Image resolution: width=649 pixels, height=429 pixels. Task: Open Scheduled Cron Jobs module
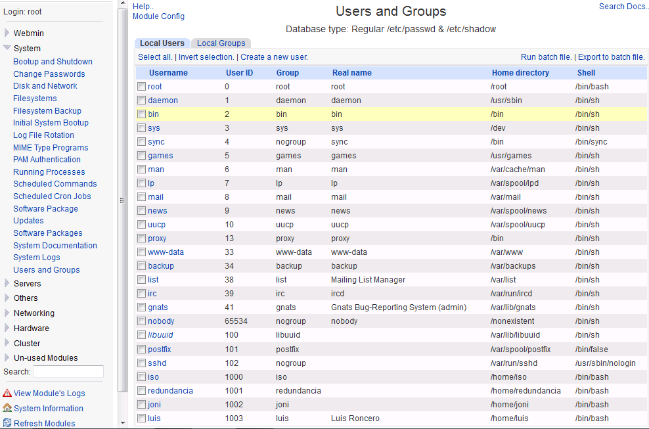52,196
